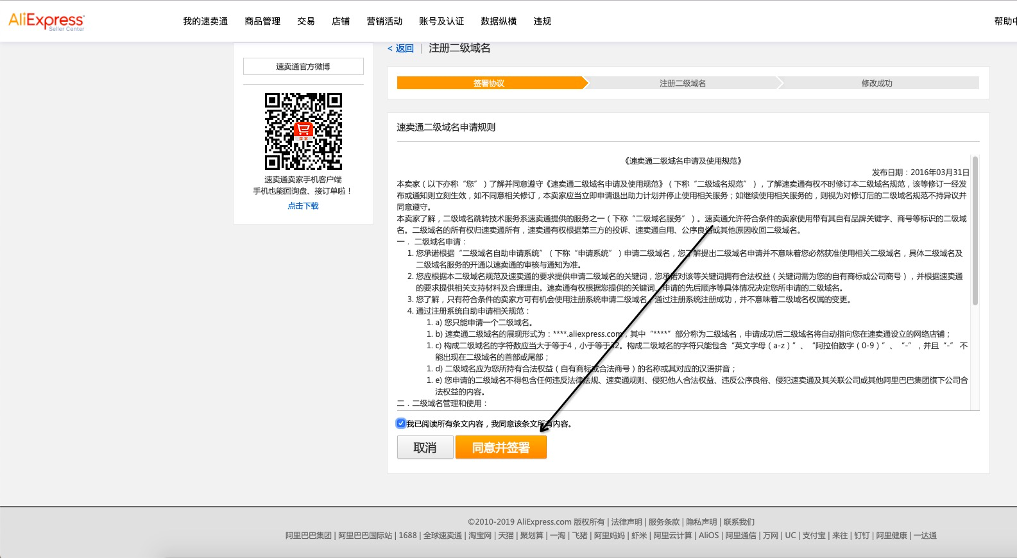
Task: Click the 同意并签署 button
Action: click(501, 448)
